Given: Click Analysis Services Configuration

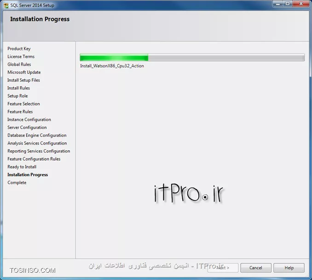Looking at the screenshot, I should [37, 143].
